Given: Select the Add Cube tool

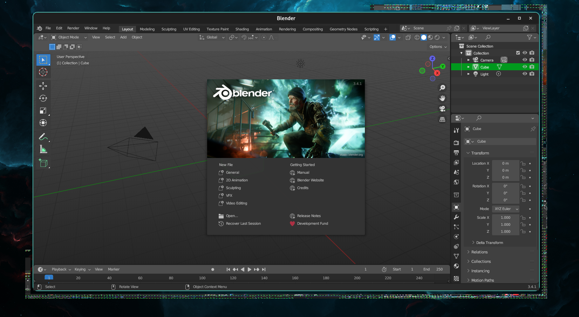Looking at the screenshot, I should pyautogui.click(x=43, y=163).
